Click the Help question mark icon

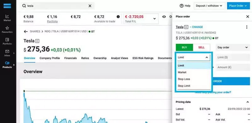[x=182, y=6]
